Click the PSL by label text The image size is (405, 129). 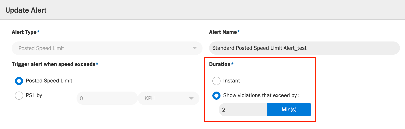[x=34, y=95]
